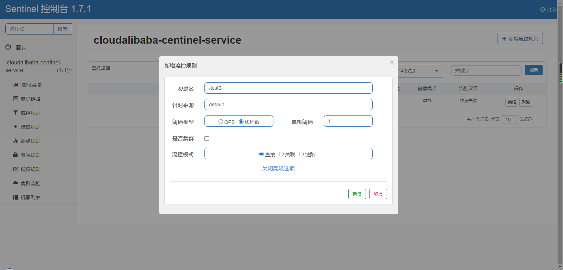Click the 单机 cell in table

[x=427, y=101]
